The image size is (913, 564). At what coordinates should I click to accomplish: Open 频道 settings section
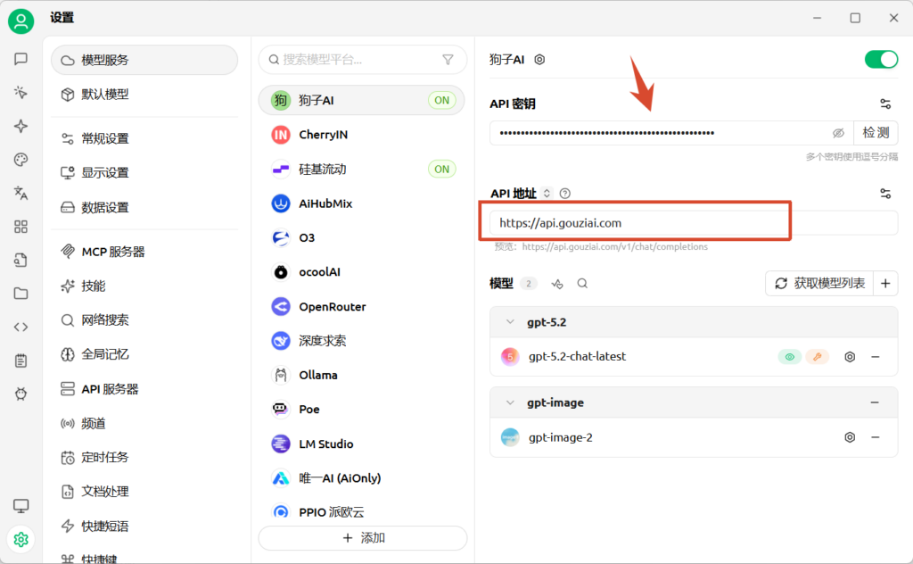144,424
